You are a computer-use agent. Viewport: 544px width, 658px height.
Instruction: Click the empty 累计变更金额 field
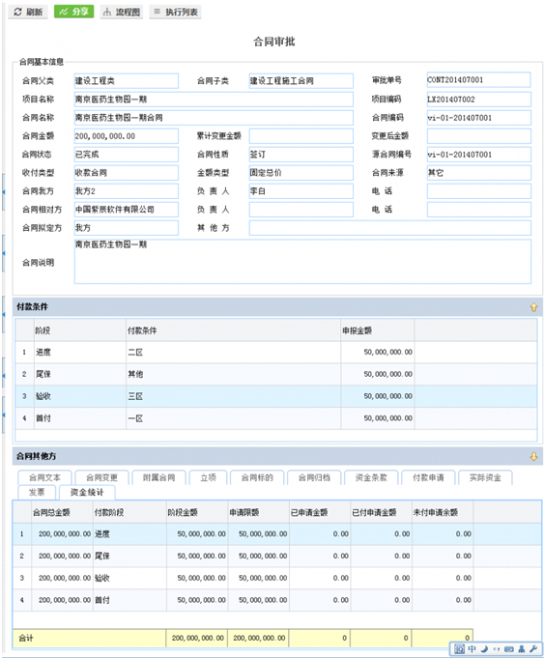click(301, 136)
